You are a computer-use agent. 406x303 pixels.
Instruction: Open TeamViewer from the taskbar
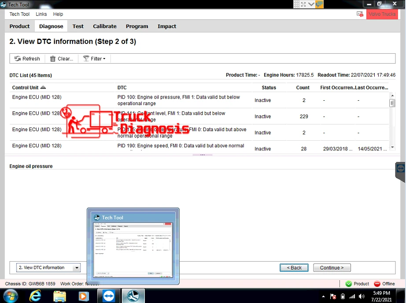tap(109, 296)
